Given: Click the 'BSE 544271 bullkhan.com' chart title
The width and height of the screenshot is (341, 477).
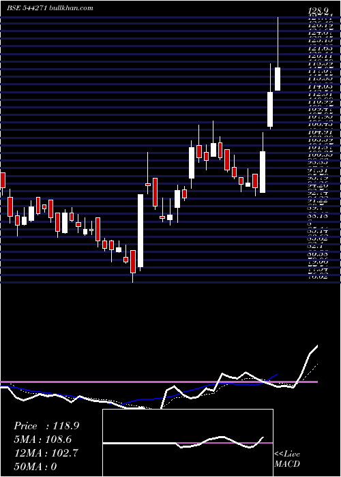Looking at the screenshot, I should 50,8.
